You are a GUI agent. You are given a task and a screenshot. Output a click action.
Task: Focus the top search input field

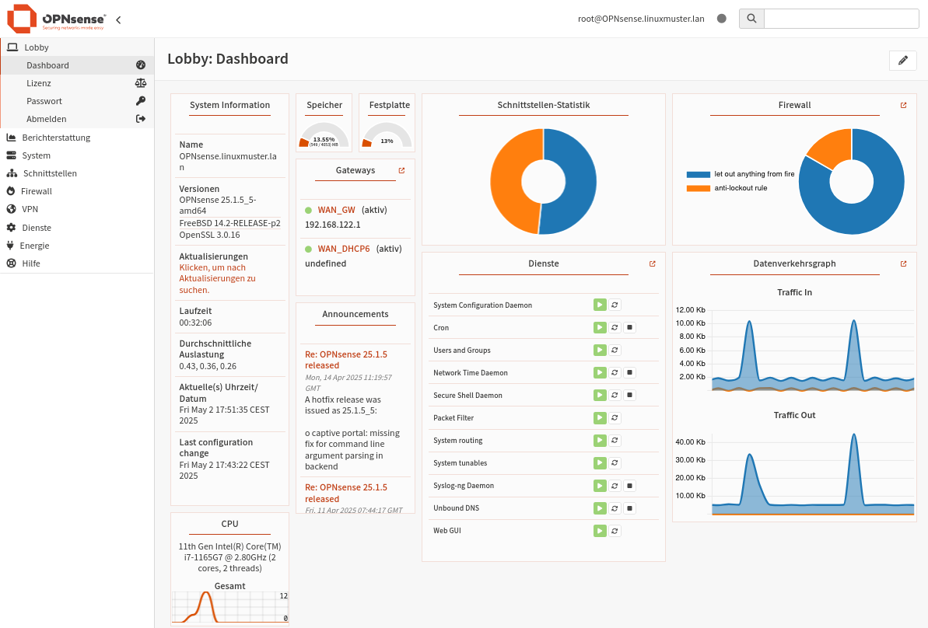point(841,19)
